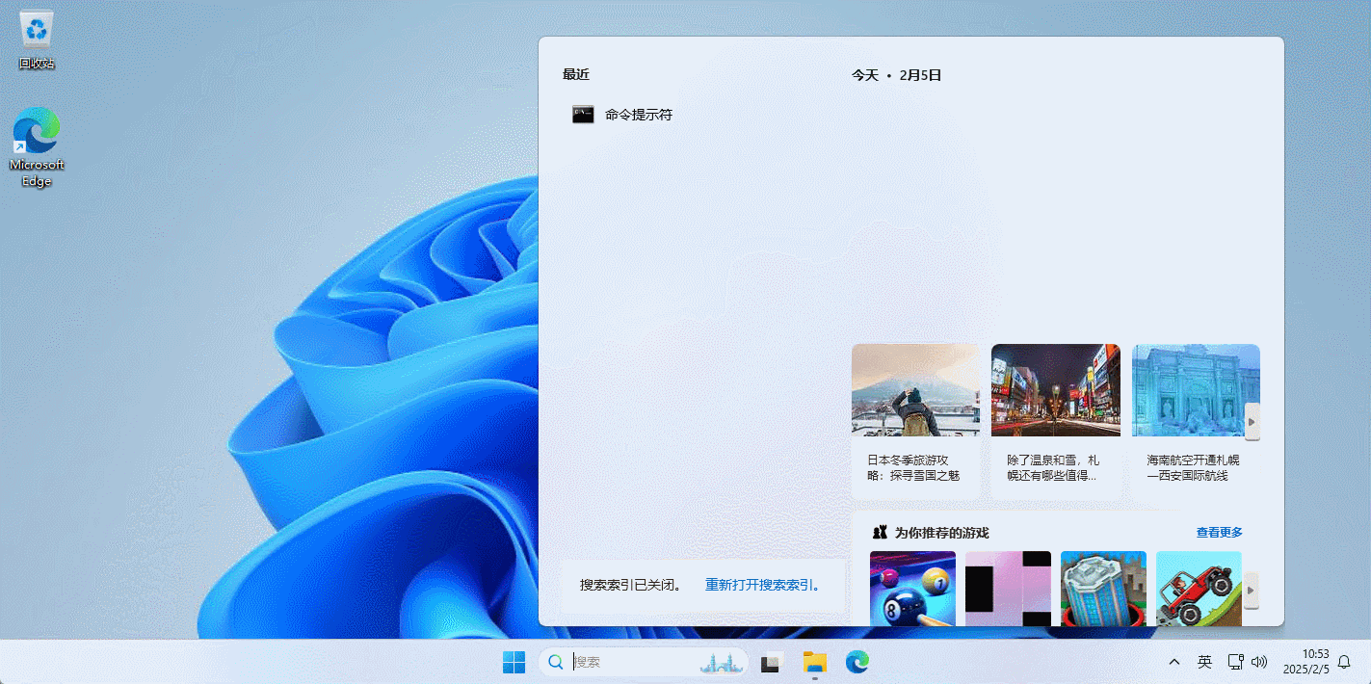Open the 8-ball pool game thumbnail
The width and height of the screenshot is (1371, 684).
point(912,589)
